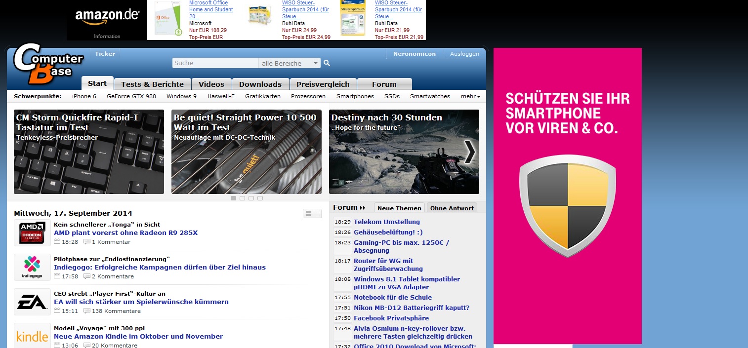Click the Neronomicon user profile link

[414, 54]
